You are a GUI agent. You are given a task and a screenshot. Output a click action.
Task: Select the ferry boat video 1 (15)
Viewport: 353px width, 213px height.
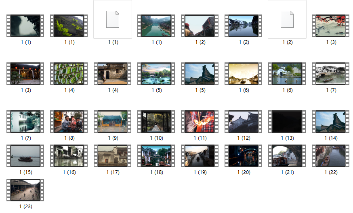point(25,156)
